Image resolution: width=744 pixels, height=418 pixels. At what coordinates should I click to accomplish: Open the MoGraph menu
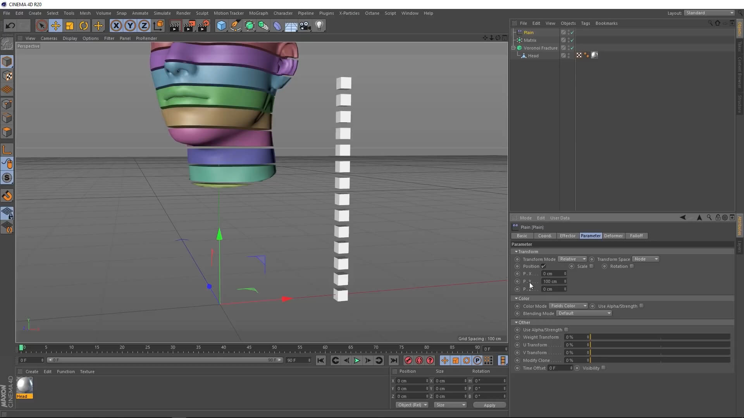[x=258, y=13]
